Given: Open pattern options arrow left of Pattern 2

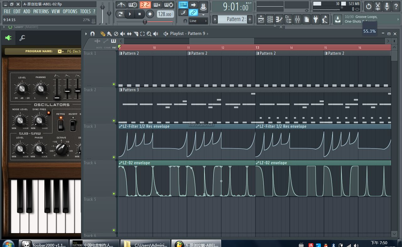Looking at the screenshot, I should (215, 19).
